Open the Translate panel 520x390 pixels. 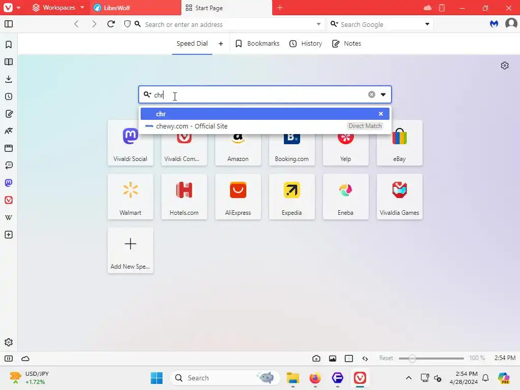pos(9,131)
